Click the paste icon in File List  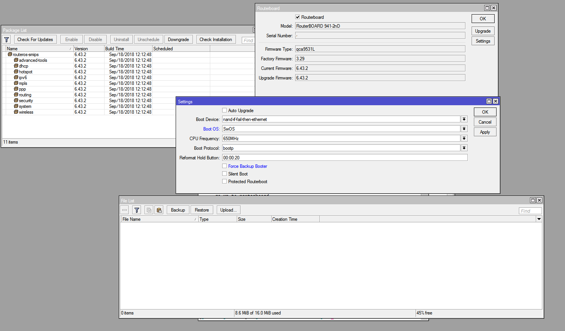tap(159, 210)
